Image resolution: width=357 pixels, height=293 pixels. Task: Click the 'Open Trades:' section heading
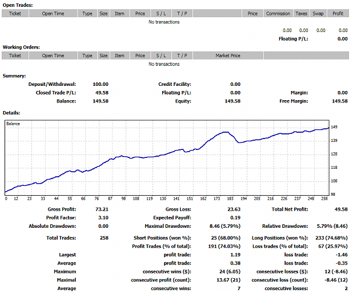click(x=18, y=5)
